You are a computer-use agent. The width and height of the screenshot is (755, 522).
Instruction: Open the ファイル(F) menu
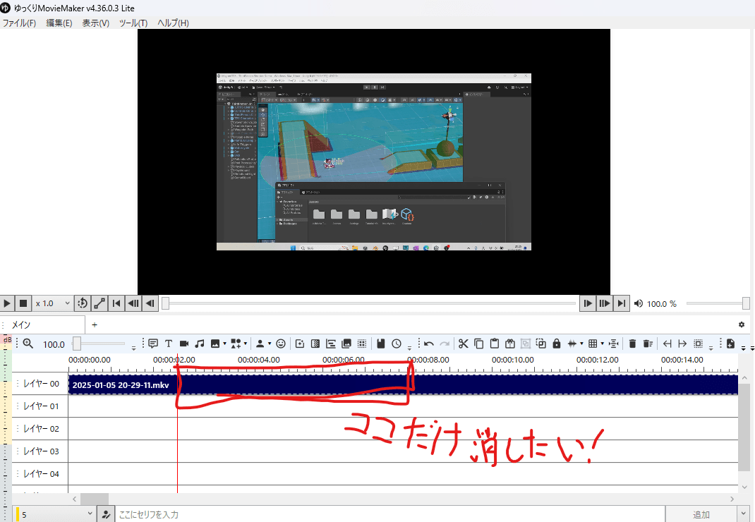click(x=19, y=23)
